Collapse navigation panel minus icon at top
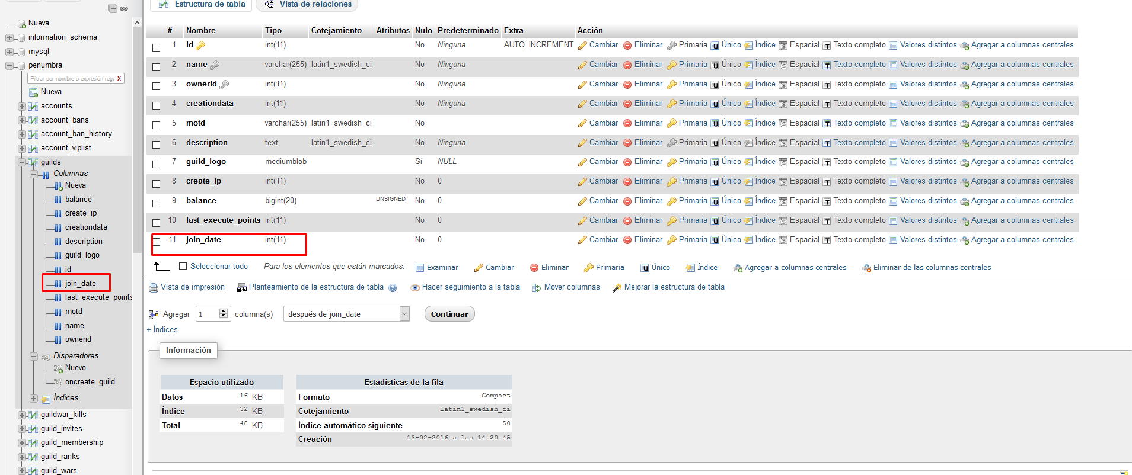Viewport: 1132px width, 475px height. point(113,8)
